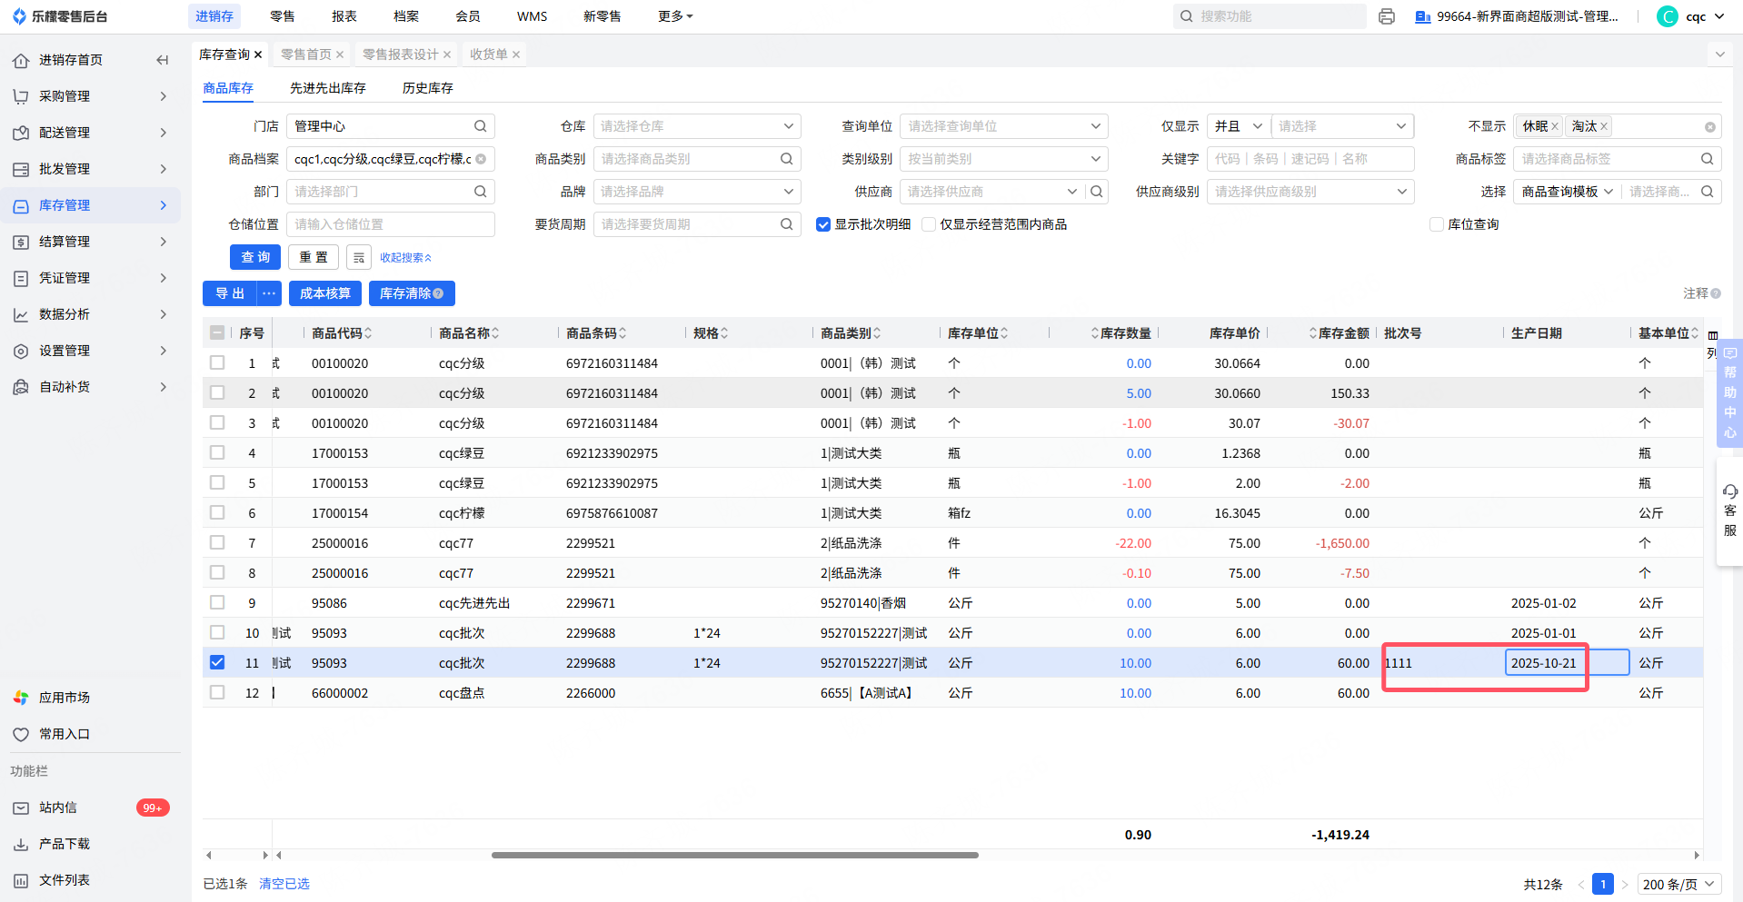This screenshot has width=1743, height=902.
Task: Open the 客服 customer service icon
Action: coord(1729,510)
